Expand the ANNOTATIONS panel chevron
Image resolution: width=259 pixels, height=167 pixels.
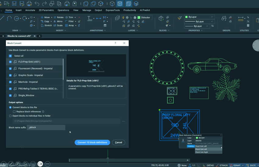pos(105,30)
